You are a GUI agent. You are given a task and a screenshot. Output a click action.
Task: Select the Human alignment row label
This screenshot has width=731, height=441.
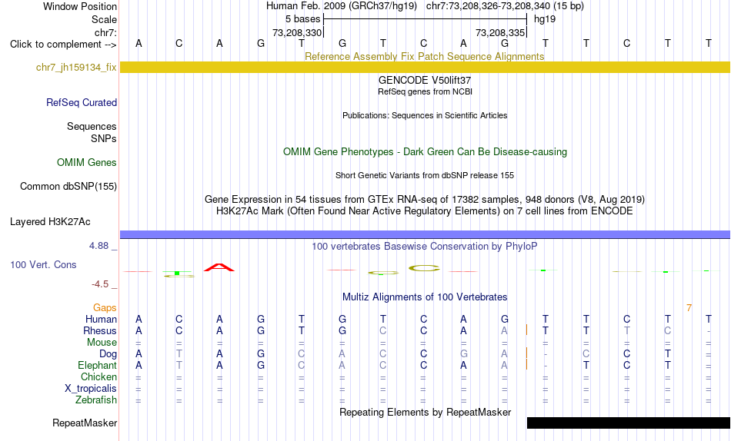click(101, 319)
